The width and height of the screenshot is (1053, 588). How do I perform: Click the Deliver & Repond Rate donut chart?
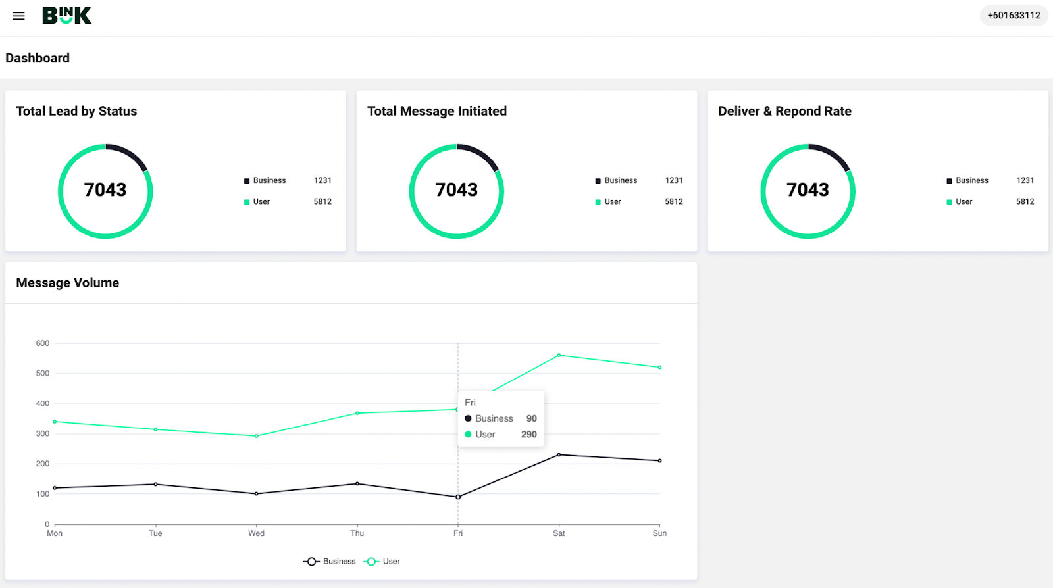pyautogui.click(x=808, y=191)
